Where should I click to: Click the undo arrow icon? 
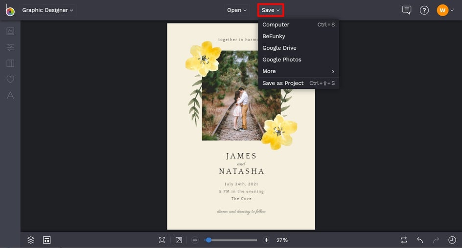[420, 240]
